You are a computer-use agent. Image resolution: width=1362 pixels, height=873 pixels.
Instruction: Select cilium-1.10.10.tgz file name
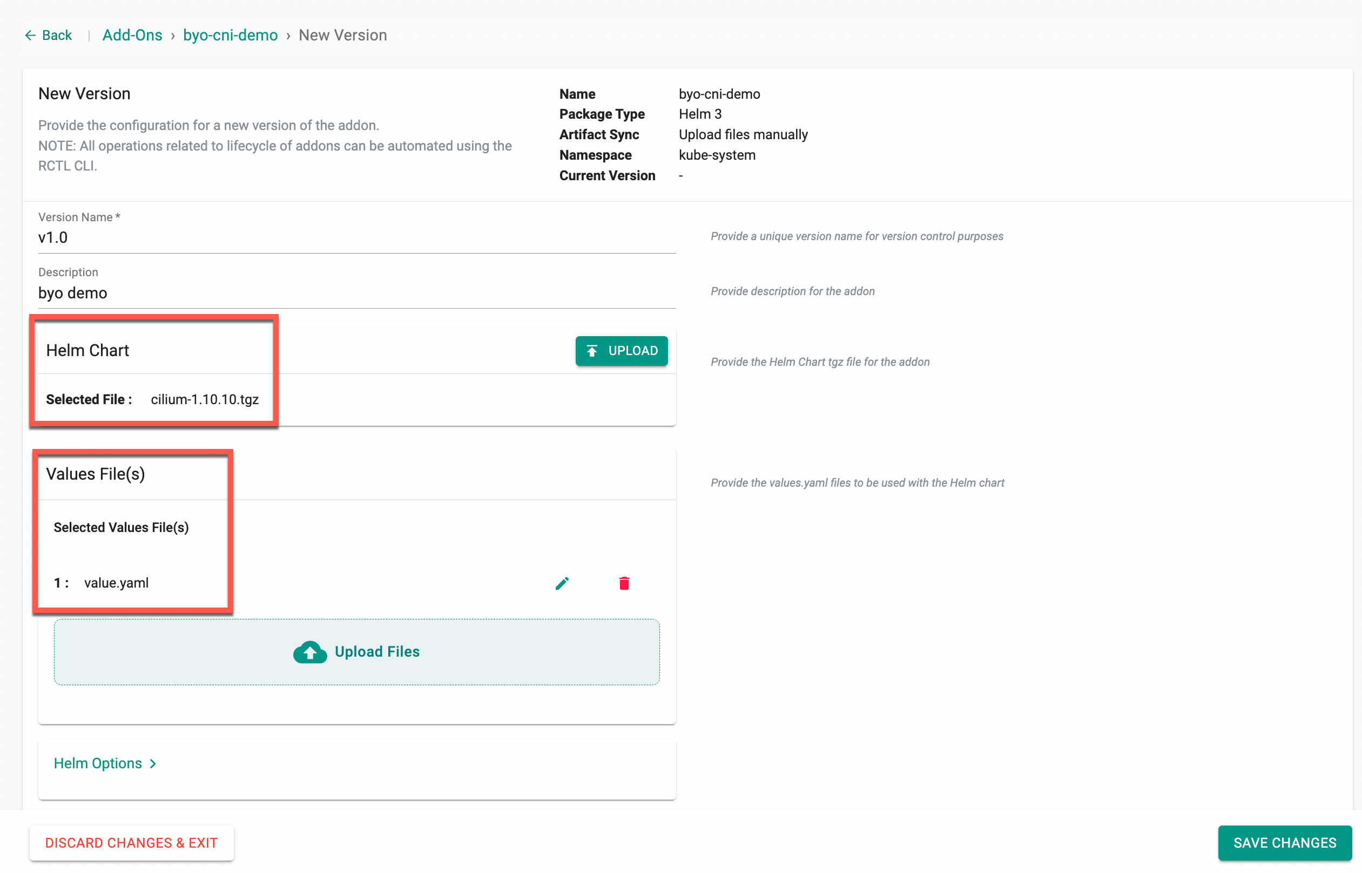[205, 399]
